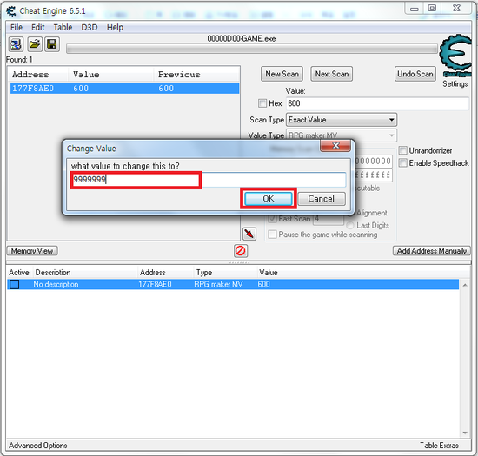Screen dimensions: 478x456
Task: Click address list scrollbar up arrow
Action: pos(465,285)
